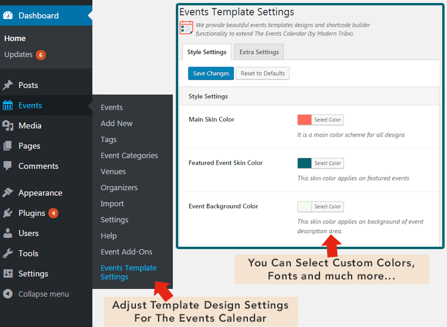Click Select Color for Event Background Color
Screen dimensions: 447x327
click(328, 207)
